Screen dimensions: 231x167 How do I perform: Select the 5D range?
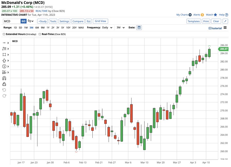pyautogui.click(x=20, y=27)
